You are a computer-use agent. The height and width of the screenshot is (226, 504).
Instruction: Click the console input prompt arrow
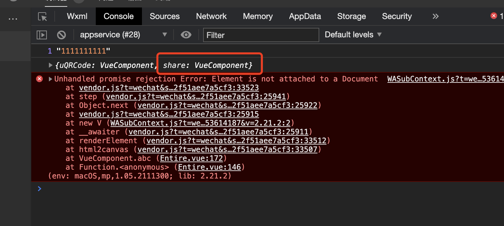click(40, 189)
